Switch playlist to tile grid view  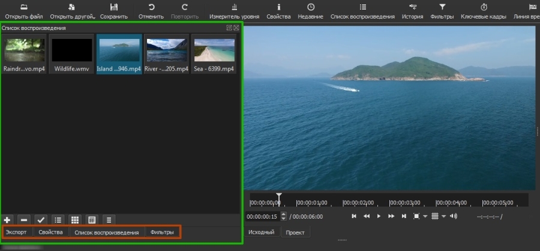coord(75,220)
